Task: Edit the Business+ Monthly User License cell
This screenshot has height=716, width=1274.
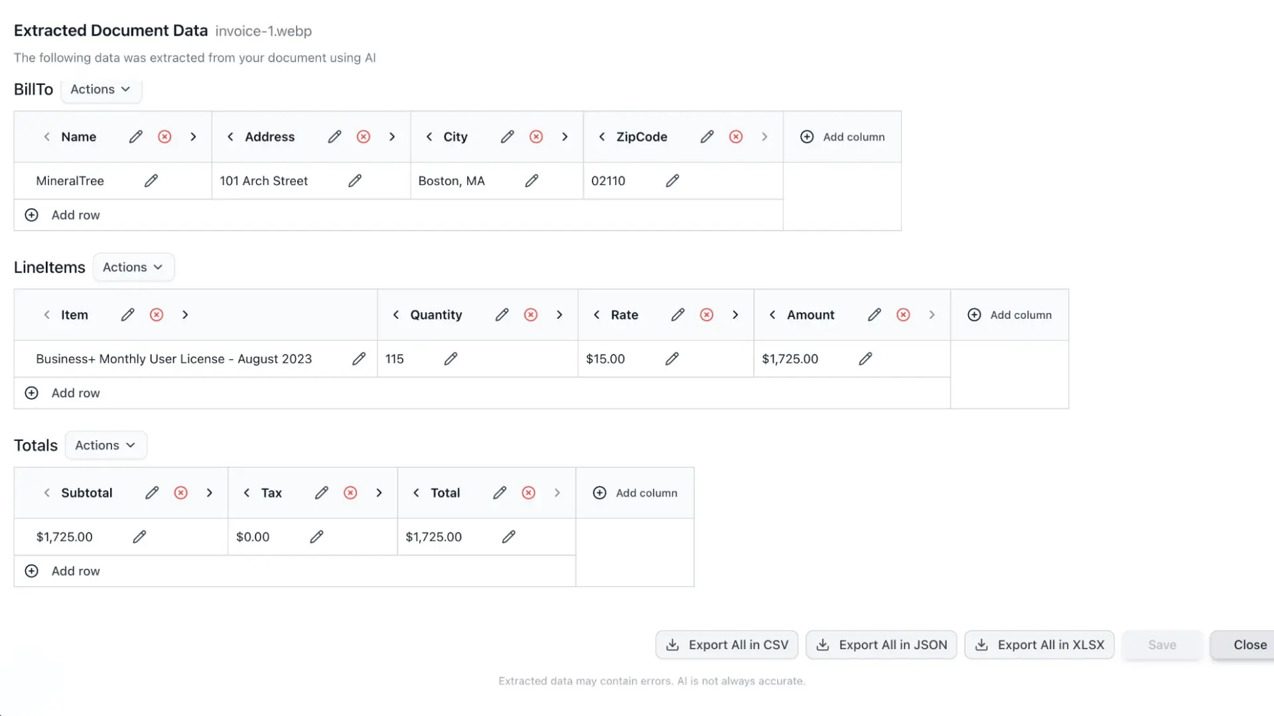Action: pos(359,359)
